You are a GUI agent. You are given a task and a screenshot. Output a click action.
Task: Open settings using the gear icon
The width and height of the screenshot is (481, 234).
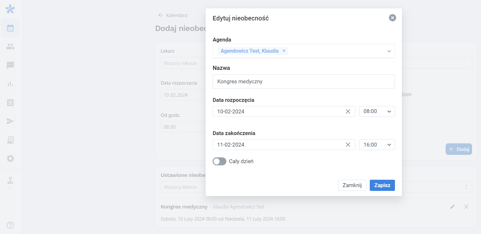click(10, 158)
